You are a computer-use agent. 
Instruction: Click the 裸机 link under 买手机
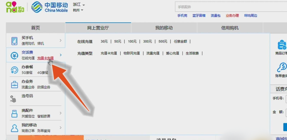[x=41, y=43]
